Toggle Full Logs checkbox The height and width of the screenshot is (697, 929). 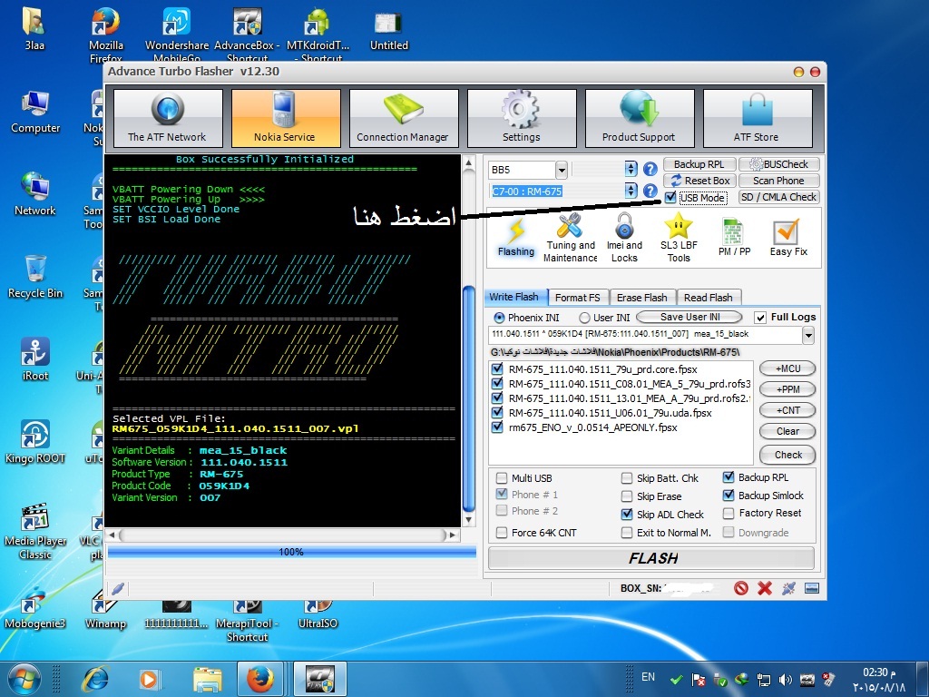coord(760,317)
